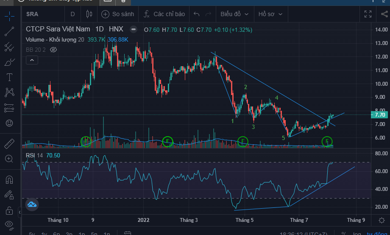Click the So sánh compare button
Screen dimensions: 390x235
point(118,14)
